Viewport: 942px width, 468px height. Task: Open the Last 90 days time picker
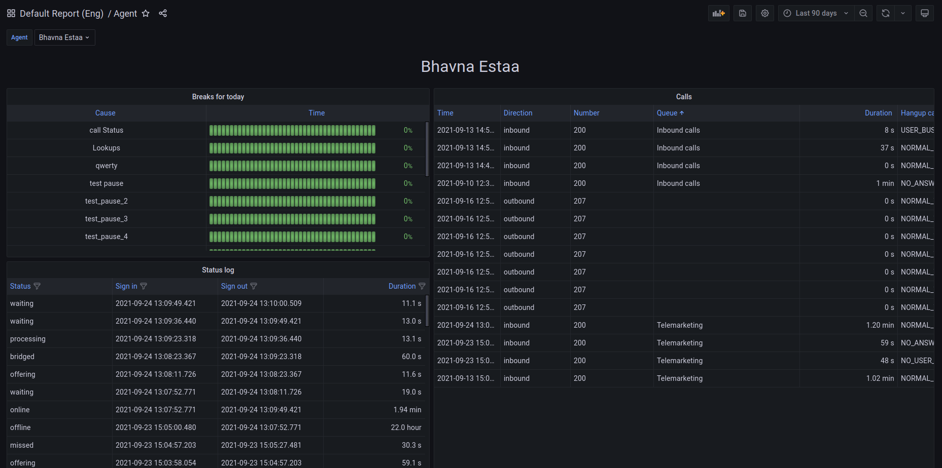tap(816, 13)
